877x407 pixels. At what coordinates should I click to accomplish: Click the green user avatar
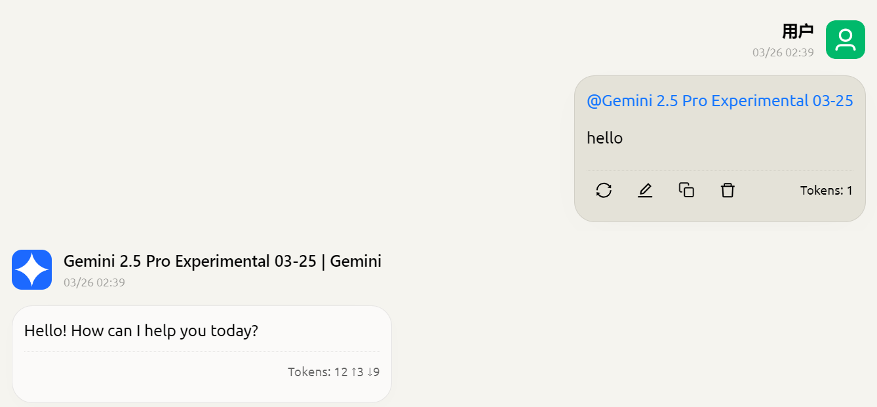point(846,40)
